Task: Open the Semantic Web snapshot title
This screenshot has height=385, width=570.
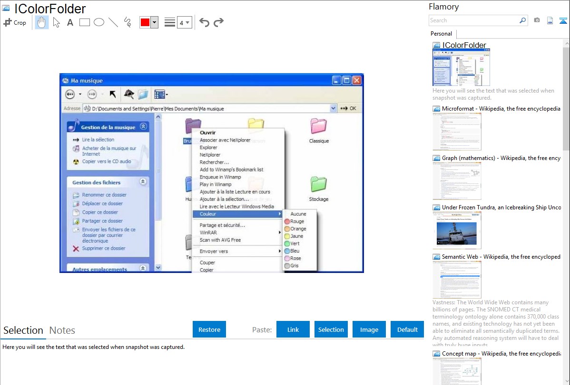Action: [x=501, y=256]
